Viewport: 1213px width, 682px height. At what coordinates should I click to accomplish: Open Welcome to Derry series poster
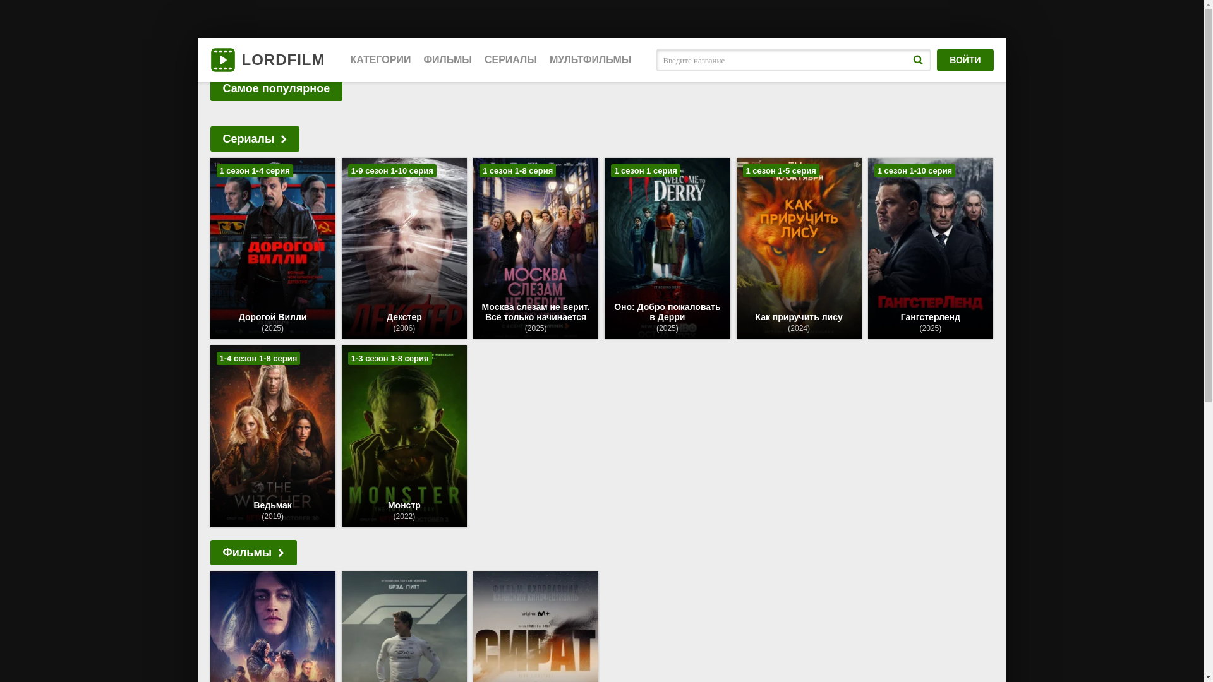[667, 248]
